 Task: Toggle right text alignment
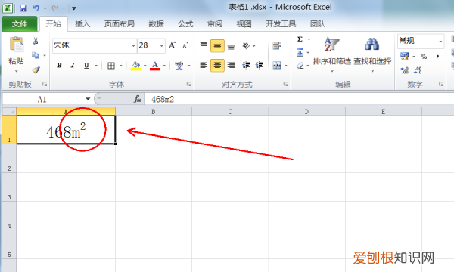coord(231,65)
